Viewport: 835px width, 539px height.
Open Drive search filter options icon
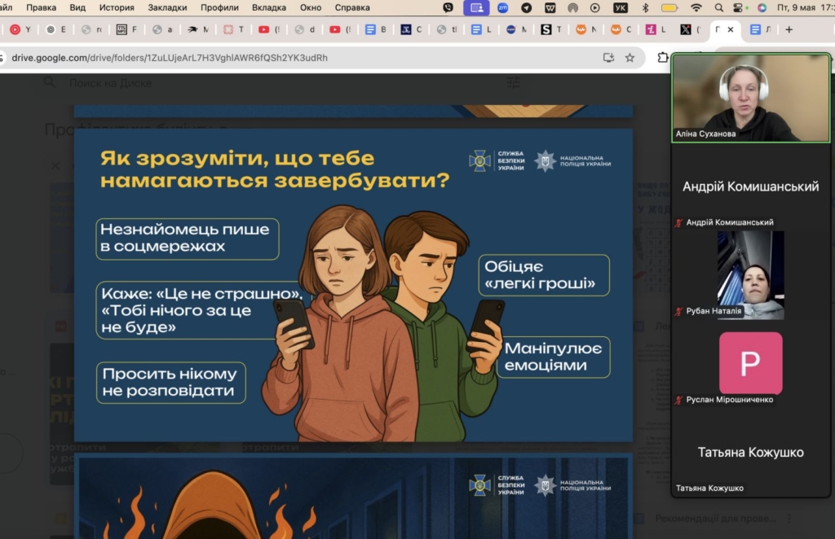point(514,82)
